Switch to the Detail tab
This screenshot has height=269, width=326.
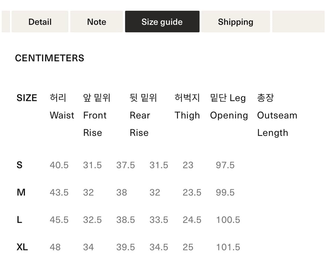[x=40, y=21]
